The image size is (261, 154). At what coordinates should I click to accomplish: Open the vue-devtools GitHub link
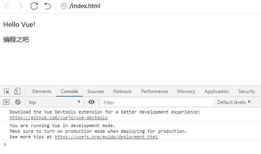point(59,118)
